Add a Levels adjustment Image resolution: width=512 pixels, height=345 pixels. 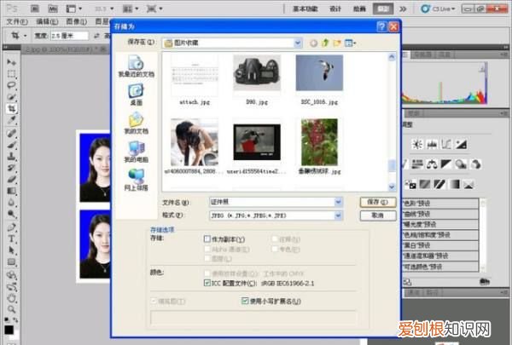tap(432, 144)
